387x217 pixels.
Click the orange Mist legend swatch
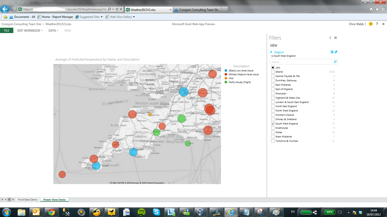[226, 78]
